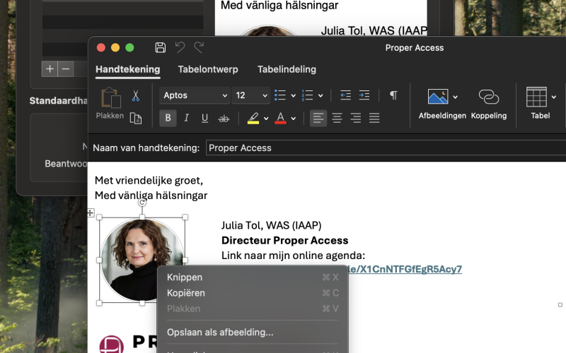Expand bullet list style options
Viewport: 566px width, 353px height.
coord(293,96)
